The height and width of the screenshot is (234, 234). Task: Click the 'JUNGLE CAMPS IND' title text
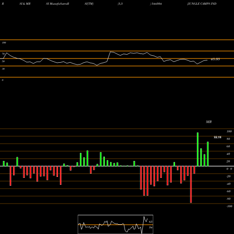click(x=202, y=4)
